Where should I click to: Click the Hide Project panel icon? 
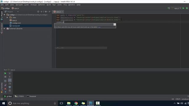coord(50,12)
